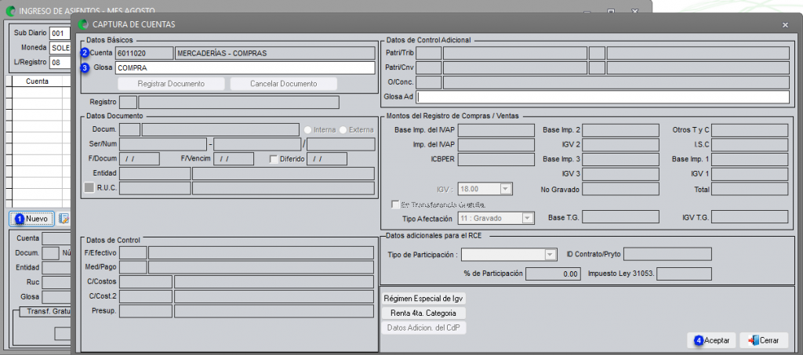The width and height of the screenshot is (803, 355).
Task: Click the Presup. code field
Action: tap(146, 311)
